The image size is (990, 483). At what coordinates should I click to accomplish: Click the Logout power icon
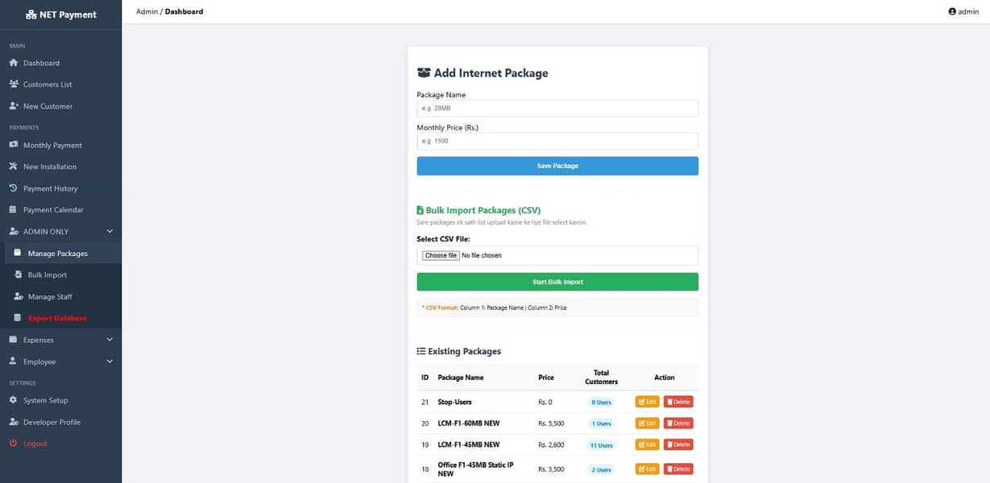click(x=13, y=444)
